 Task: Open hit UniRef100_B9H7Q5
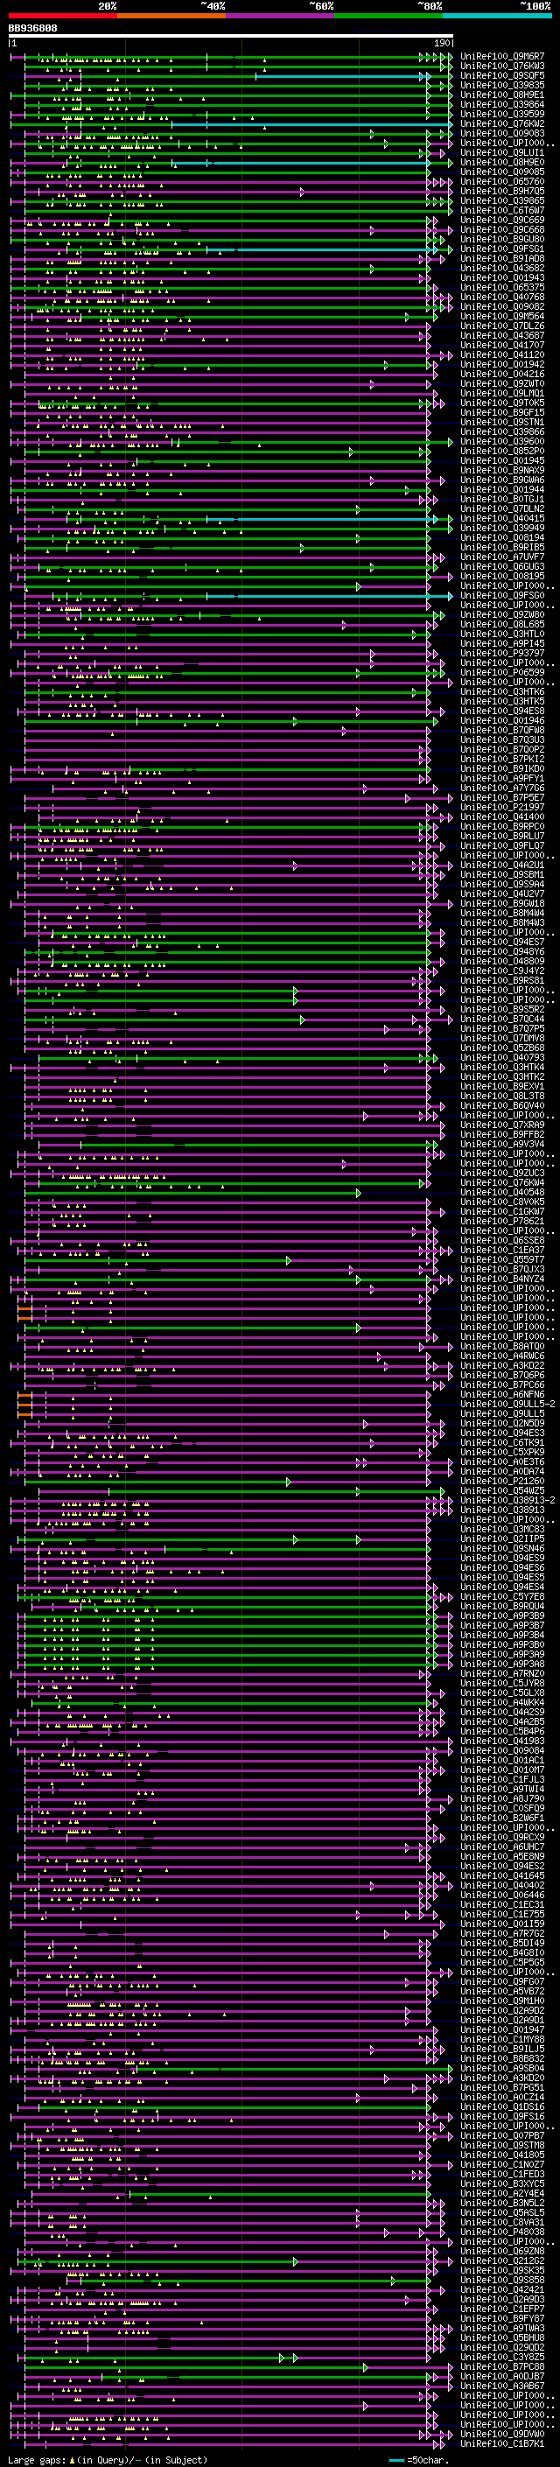pos(502,192)
